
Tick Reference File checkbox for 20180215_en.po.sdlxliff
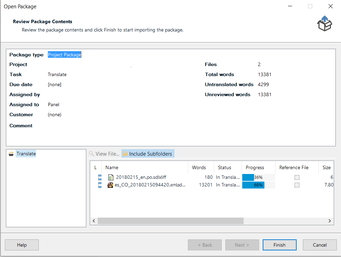(297, 177)
